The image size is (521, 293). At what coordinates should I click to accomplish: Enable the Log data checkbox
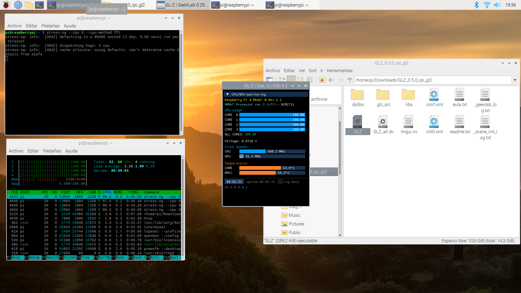(x=280, y=182)
